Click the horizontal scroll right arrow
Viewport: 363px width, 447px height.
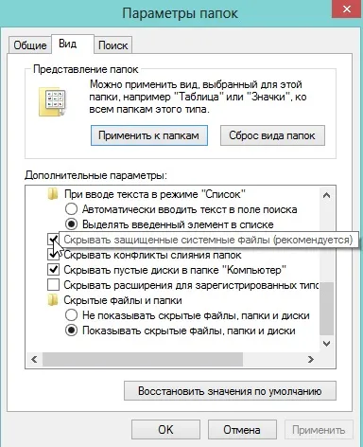311,359
